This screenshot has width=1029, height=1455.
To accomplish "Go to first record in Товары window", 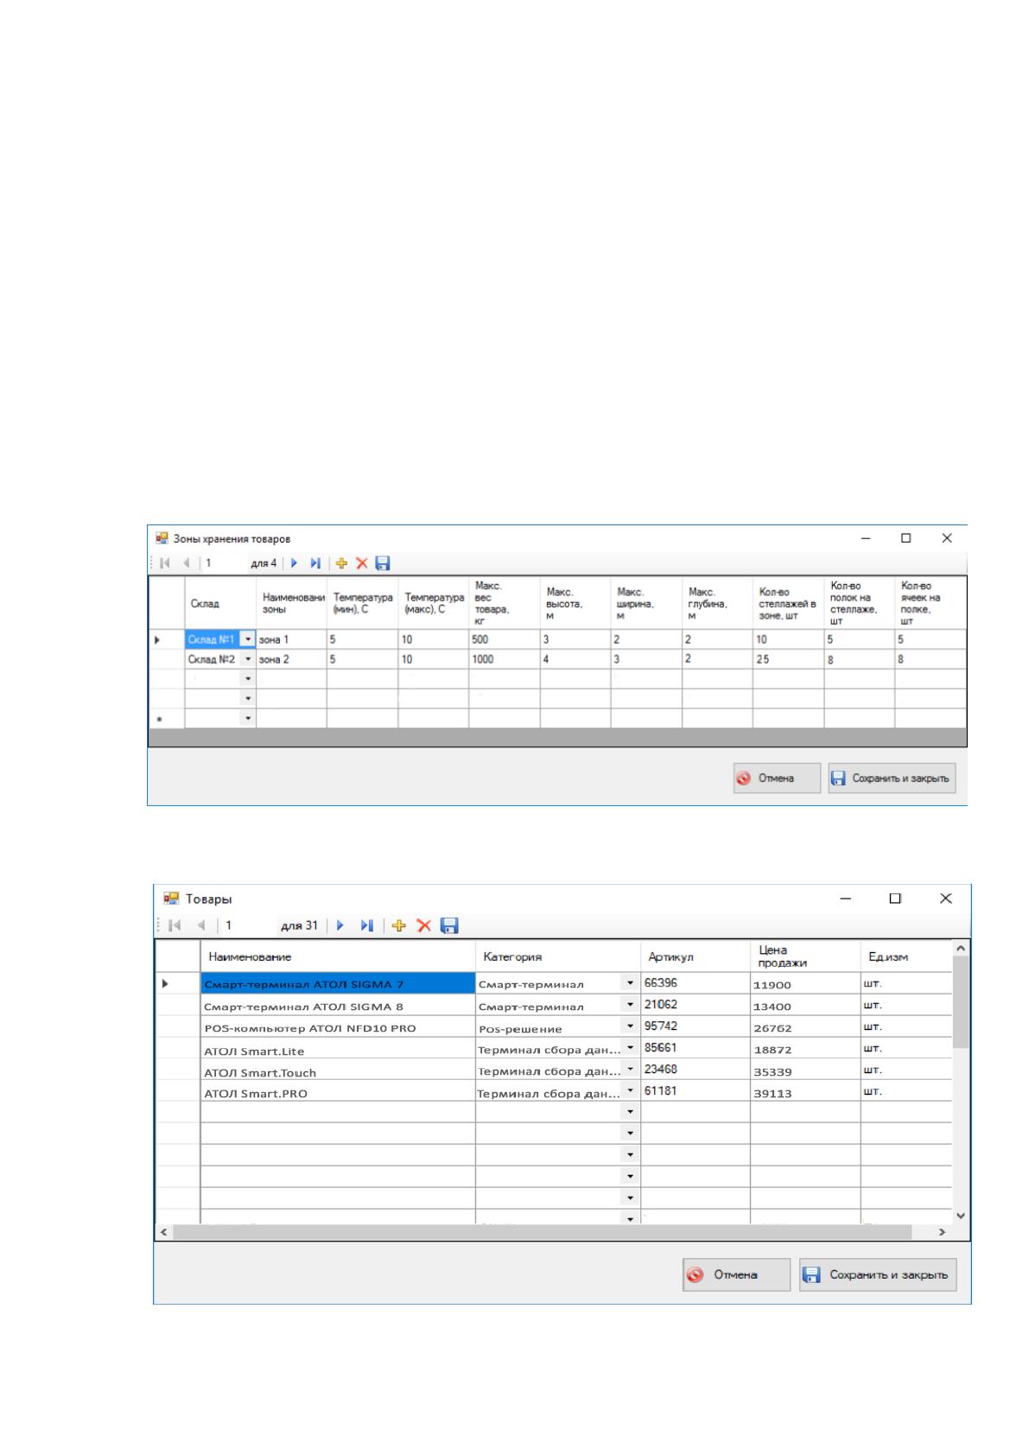I will 175,925.
